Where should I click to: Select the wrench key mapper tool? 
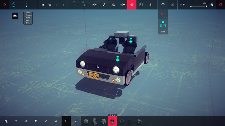[104, 5]
